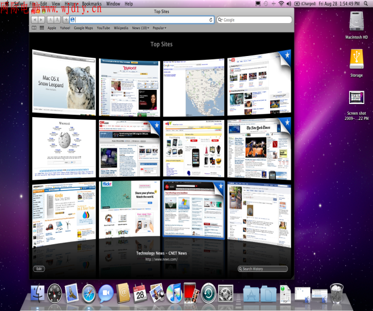373x311 pixels.
Task: Launch iTunes from the Dock
Action: [x=174, y=292]
